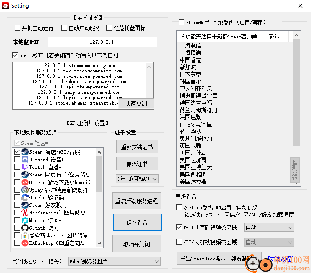Image resolution: width=311 pixels, height=273 pixels.
Task: Click the Uplay 客户端更新防劫持 icon
Action: tap(25, 190)
